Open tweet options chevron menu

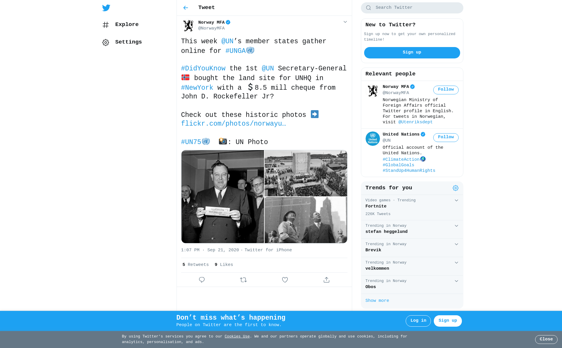(x=345, y=22)
